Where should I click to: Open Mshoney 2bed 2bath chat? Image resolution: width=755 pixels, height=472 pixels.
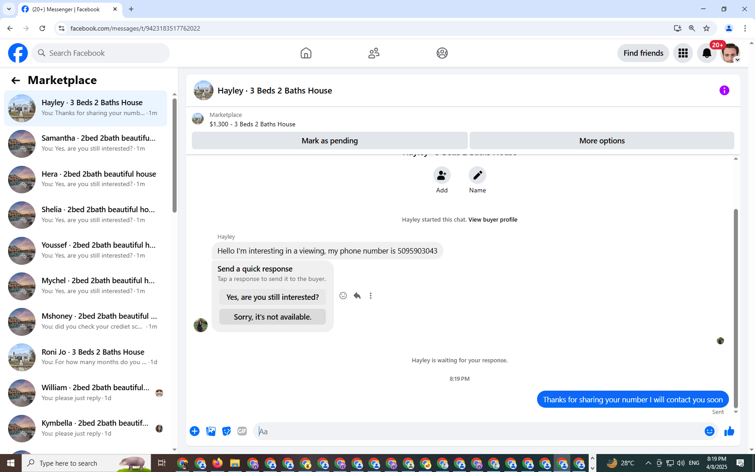pos(85,322)
